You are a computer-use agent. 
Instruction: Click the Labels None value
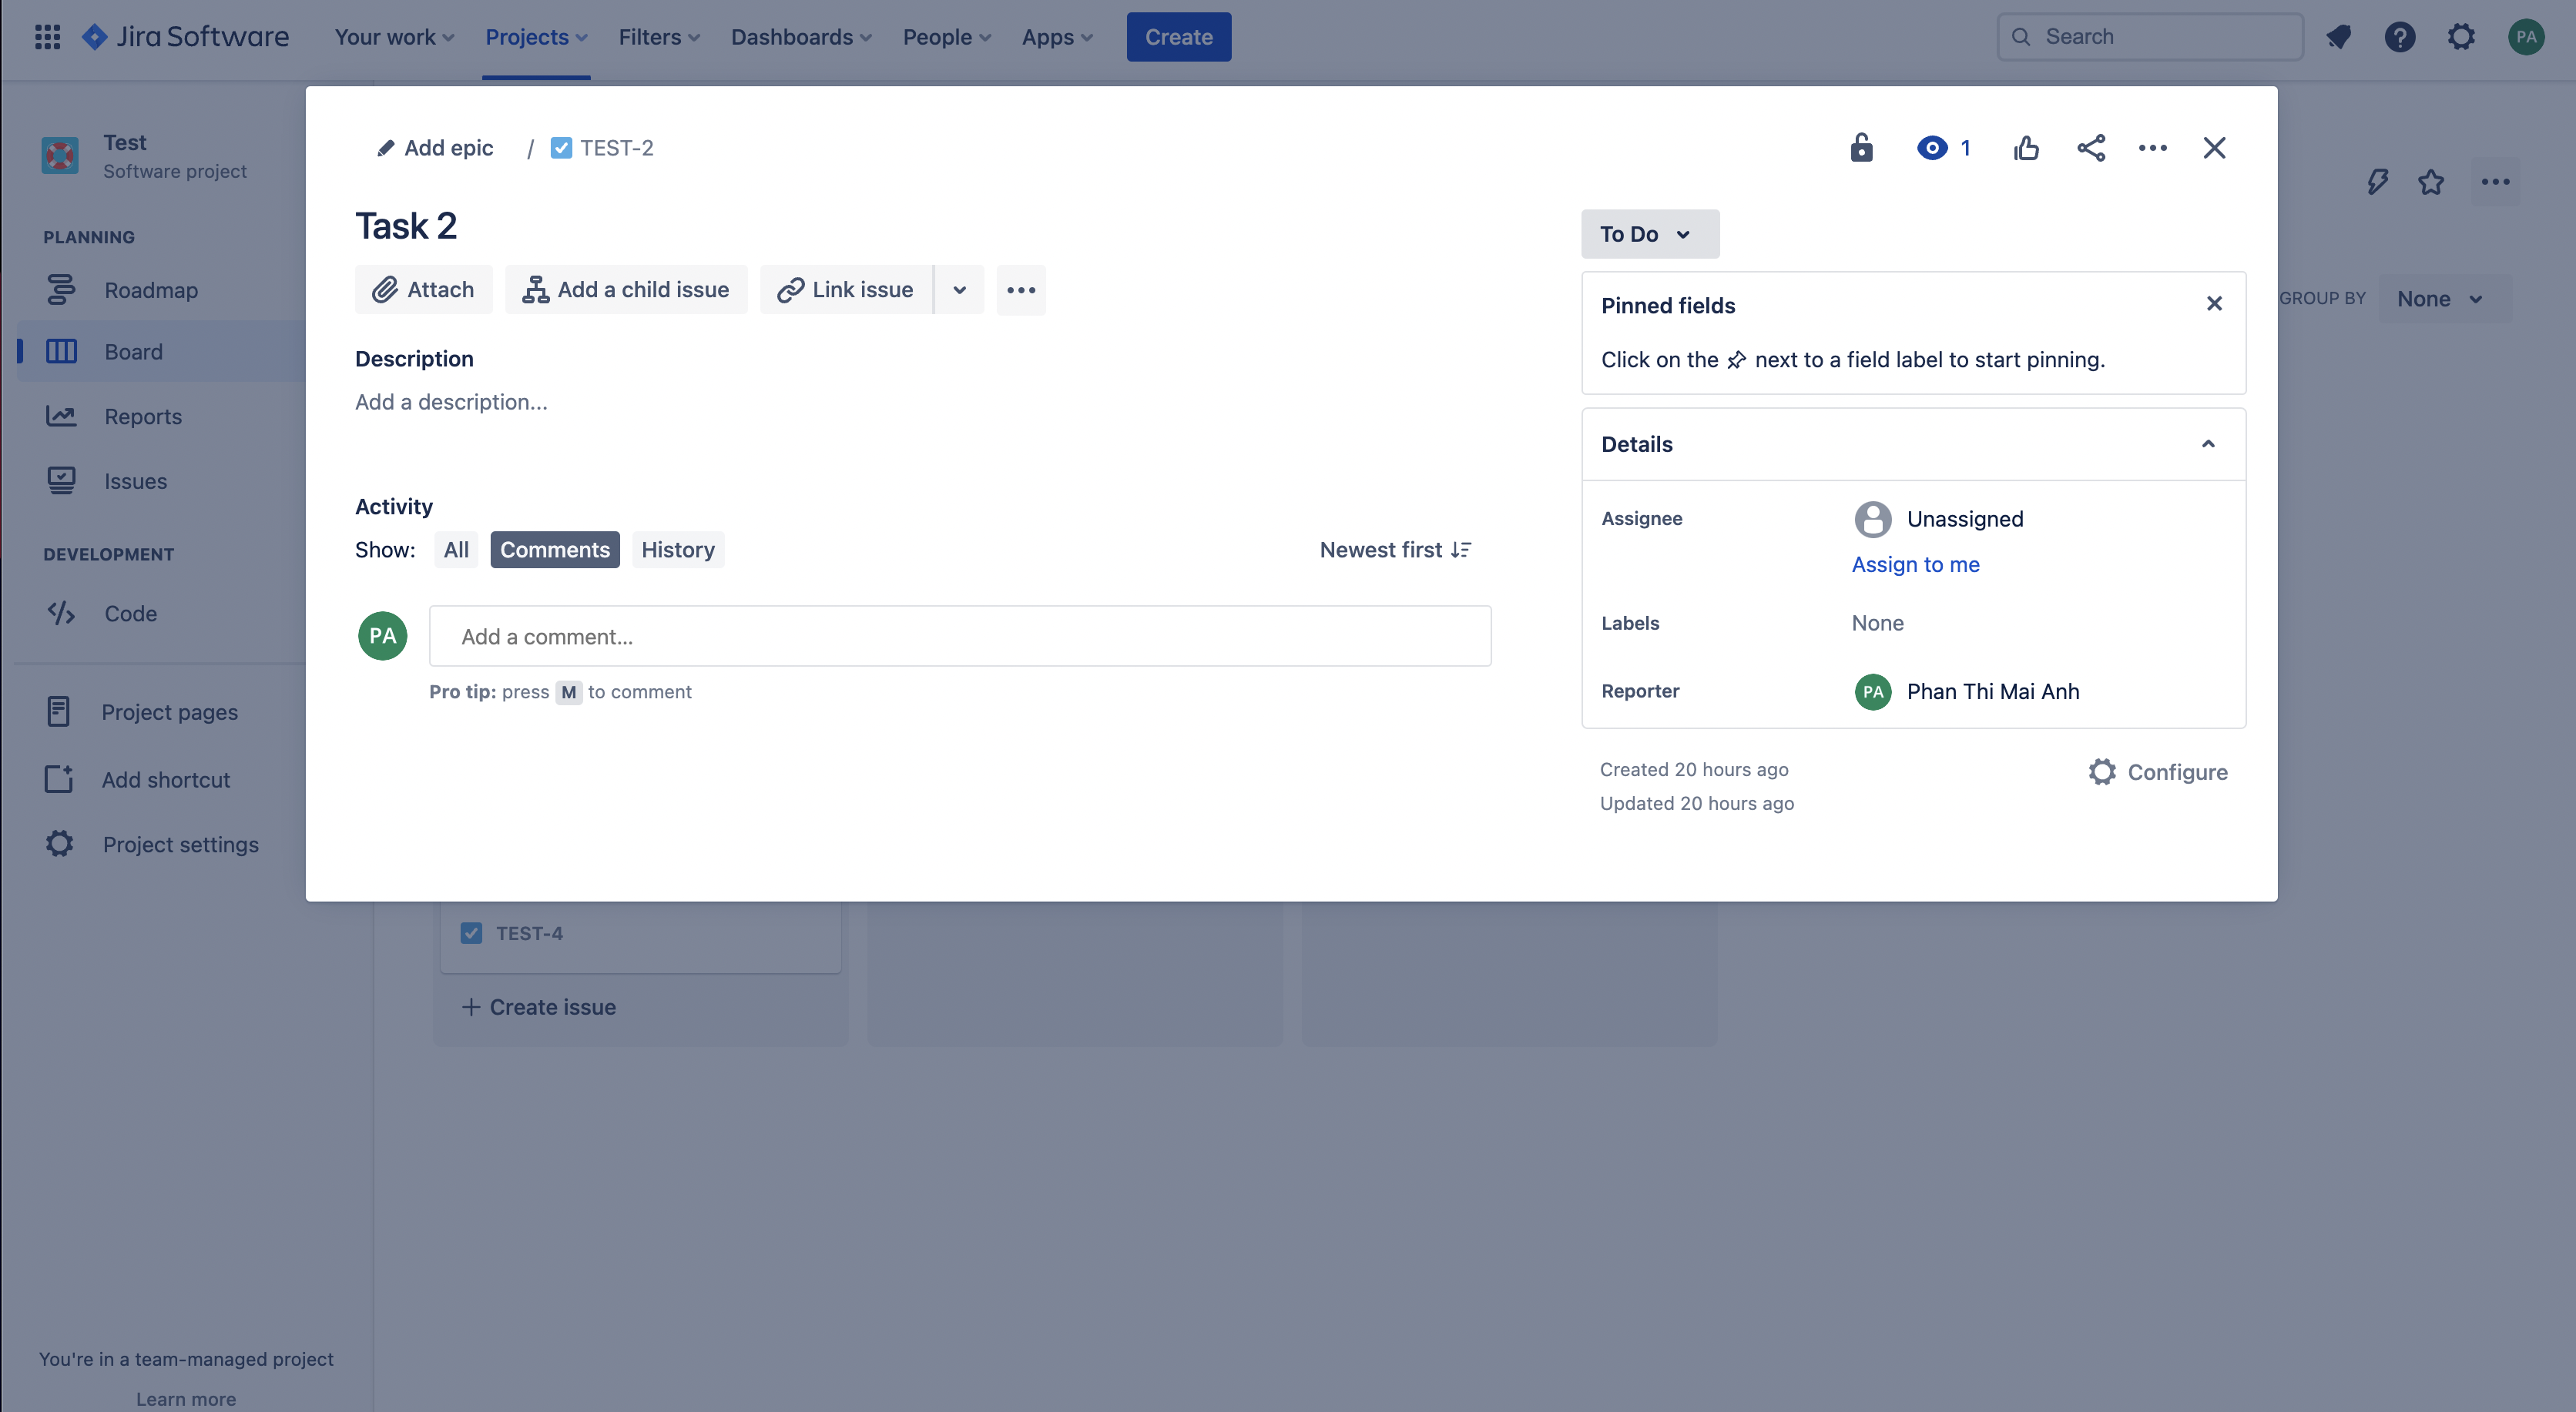point(1877,623)
